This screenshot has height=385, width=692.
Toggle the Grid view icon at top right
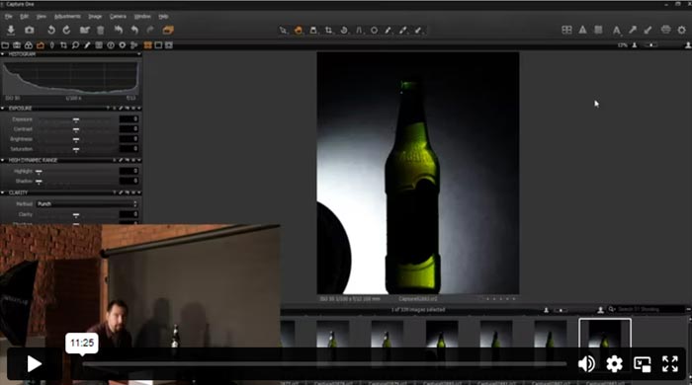[566, 30]
